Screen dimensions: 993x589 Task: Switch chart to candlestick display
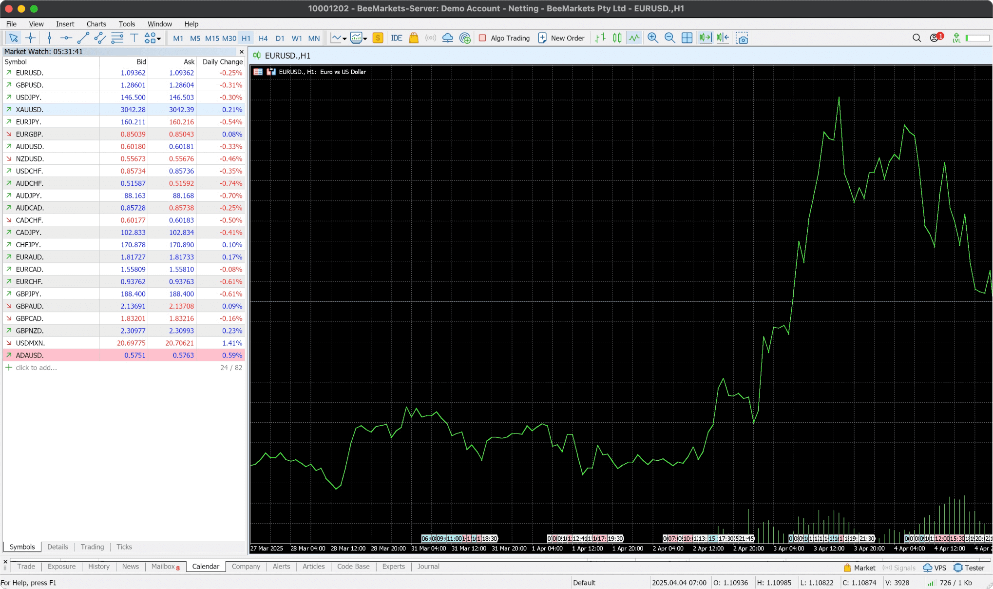[617, 38]
